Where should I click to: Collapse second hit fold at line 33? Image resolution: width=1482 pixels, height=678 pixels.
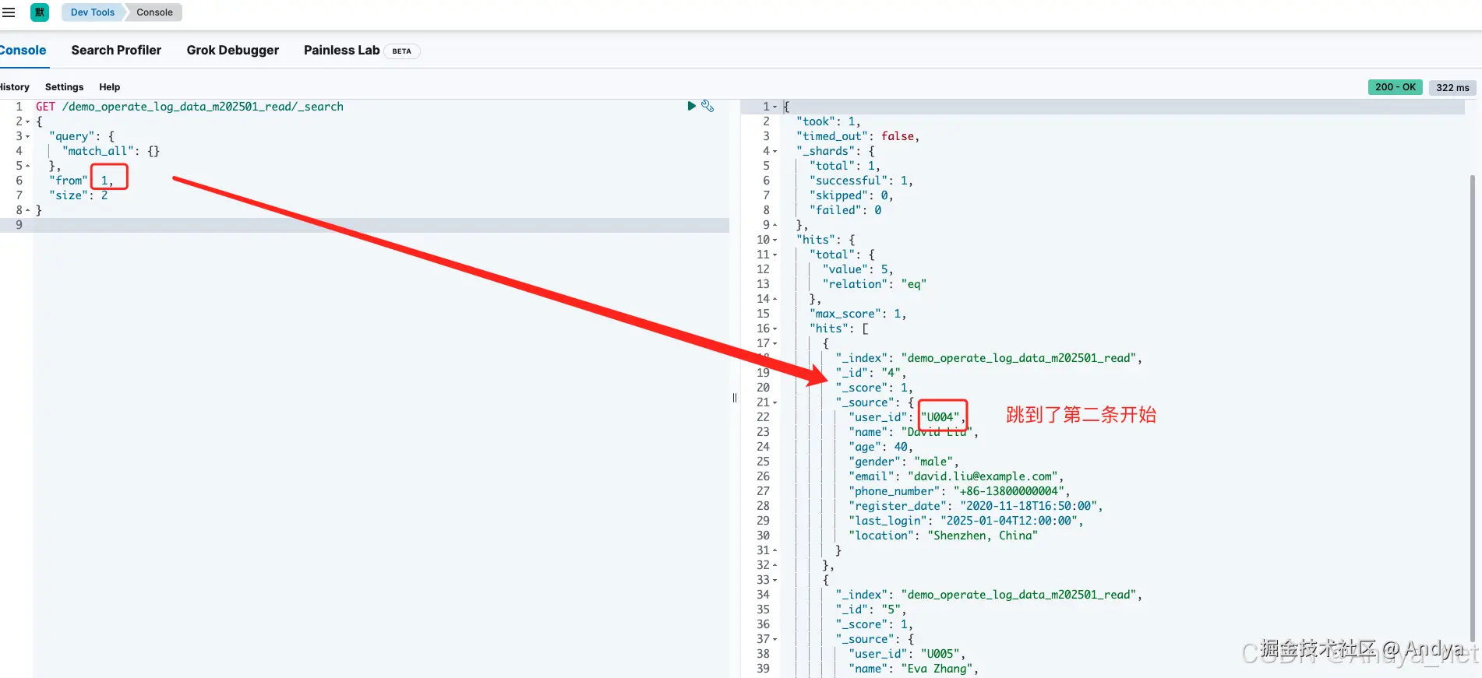pyautogui.click(x=775, y=580)
